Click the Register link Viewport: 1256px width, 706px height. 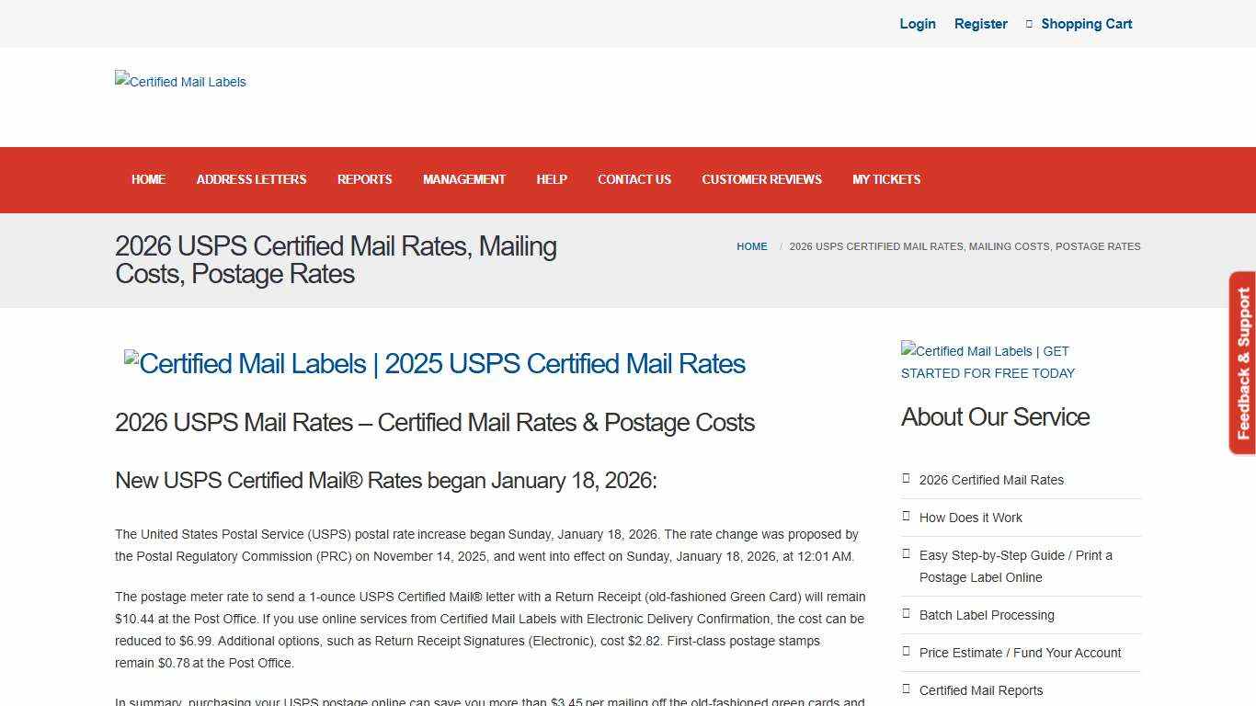[980, 23]
